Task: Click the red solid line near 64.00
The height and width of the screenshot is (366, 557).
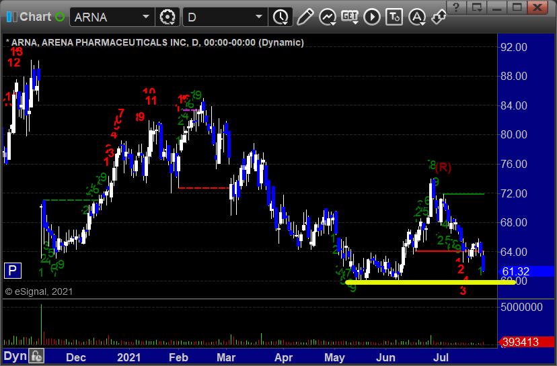Action: click(449, 251)
